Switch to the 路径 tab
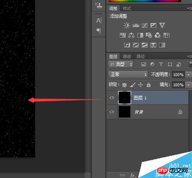Viewport: 192px width, 178px height. 141,56
